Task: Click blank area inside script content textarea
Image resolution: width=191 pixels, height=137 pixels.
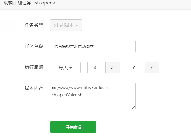Action: click(92, 103)
